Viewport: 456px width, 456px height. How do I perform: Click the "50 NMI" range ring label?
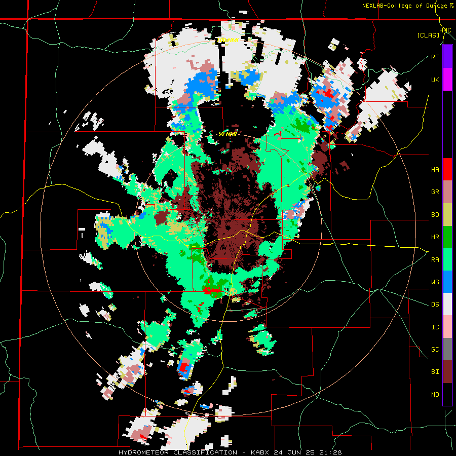click(227, 134)
